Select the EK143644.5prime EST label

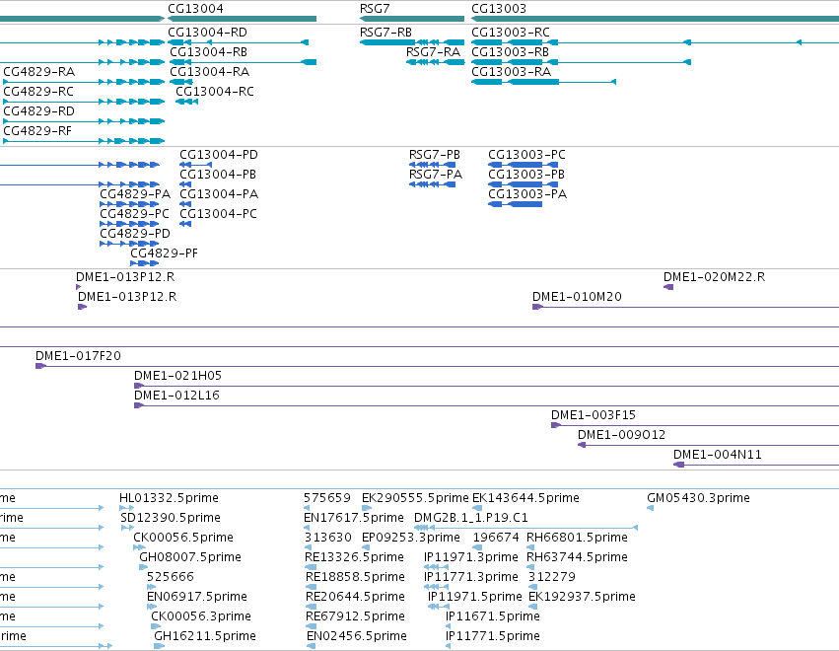[526, 498]
